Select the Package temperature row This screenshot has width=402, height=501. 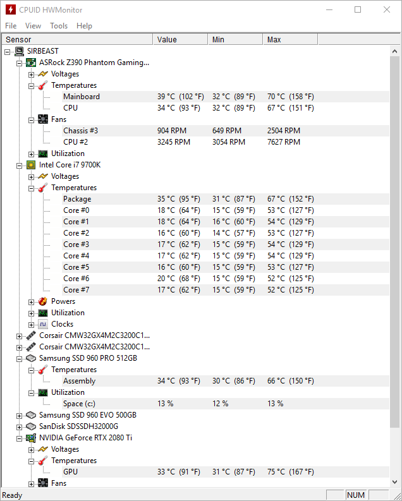(226, 199)
